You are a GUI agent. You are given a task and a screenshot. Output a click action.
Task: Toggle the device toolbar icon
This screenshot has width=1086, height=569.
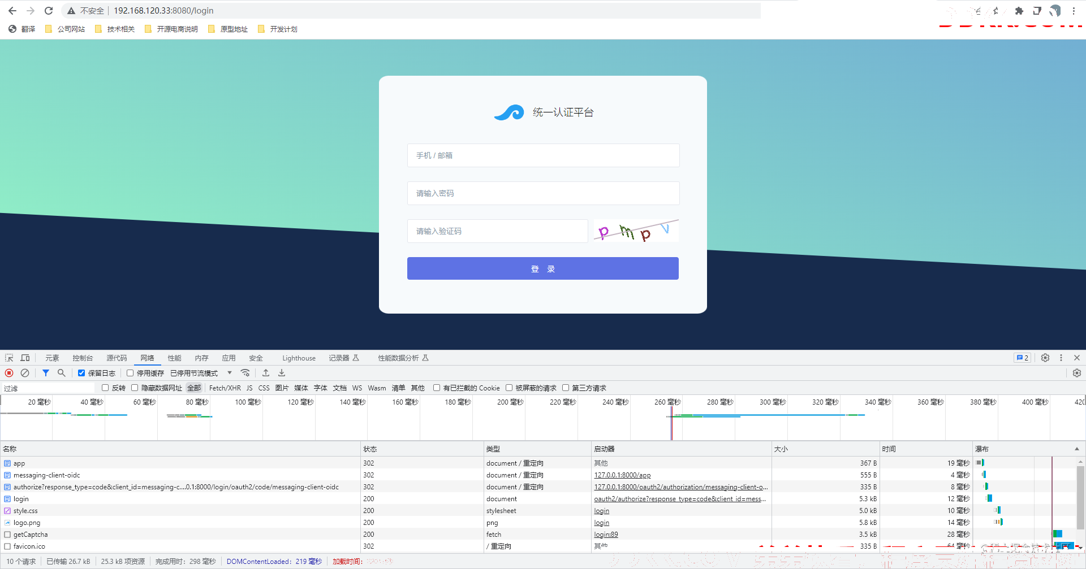(25, 358)
